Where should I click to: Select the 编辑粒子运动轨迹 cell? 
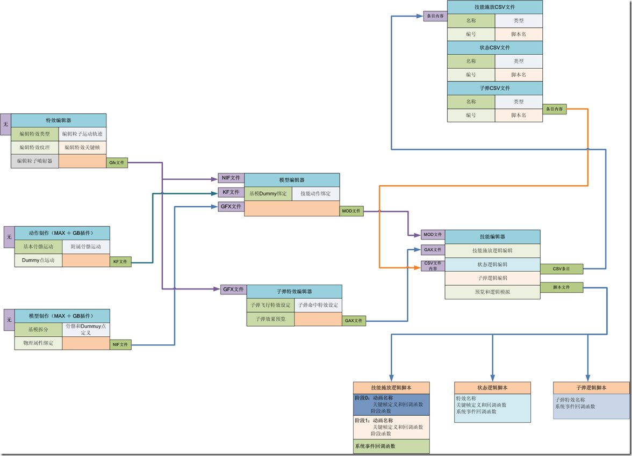(83, 134)
